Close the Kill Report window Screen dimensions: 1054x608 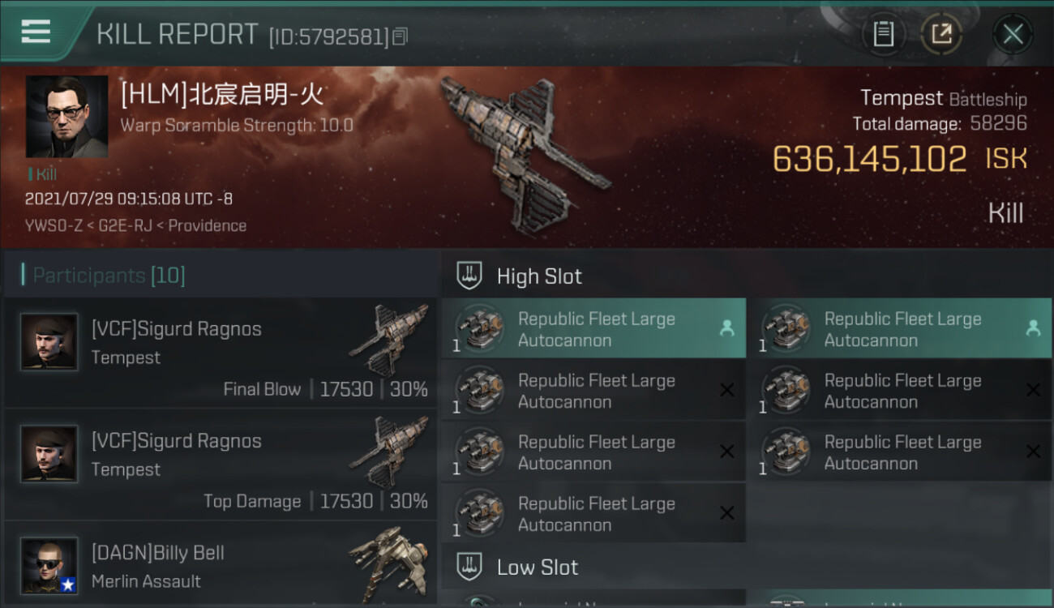pyautogui.click(x=1013, y=34)
